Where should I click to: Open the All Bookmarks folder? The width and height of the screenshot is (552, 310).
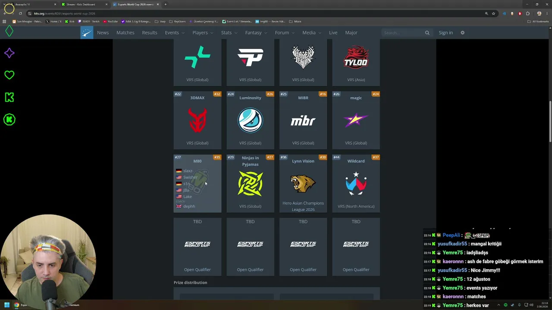coord(538,21)
